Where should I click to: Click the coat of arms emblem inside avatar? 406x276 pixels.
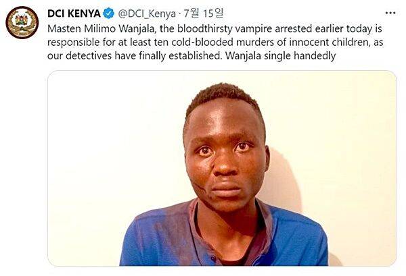(x=22, y=21)
